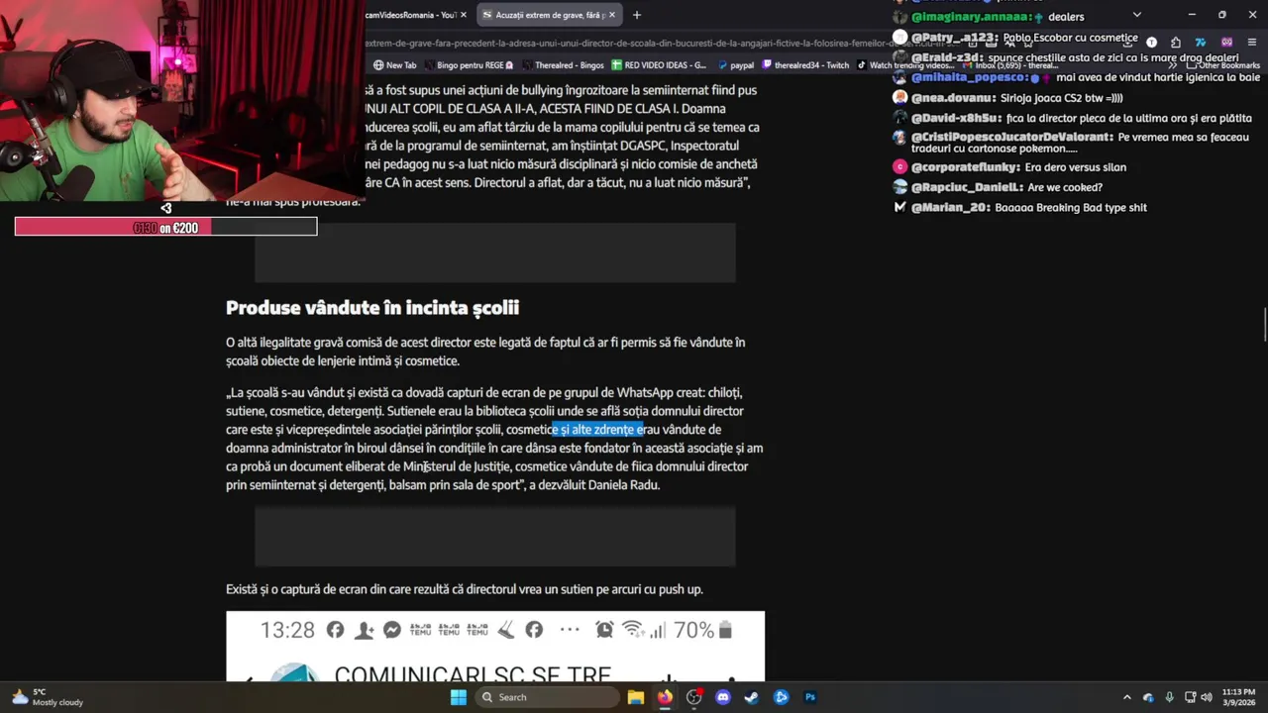Image resolution: width=1268 pixels, height=713 pixels.
Task: Open Discord from the taskbar
Action: click(723, 697)
